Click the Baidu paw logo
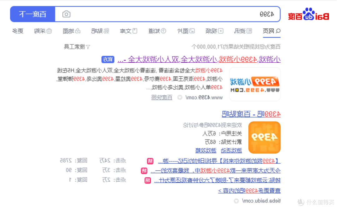The height and width of the screenshot is (209, 337). [x=309, y=14]
